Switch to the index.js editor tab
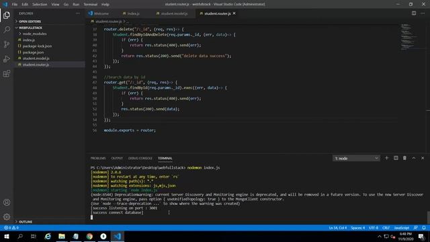 [x=133, y=13]
